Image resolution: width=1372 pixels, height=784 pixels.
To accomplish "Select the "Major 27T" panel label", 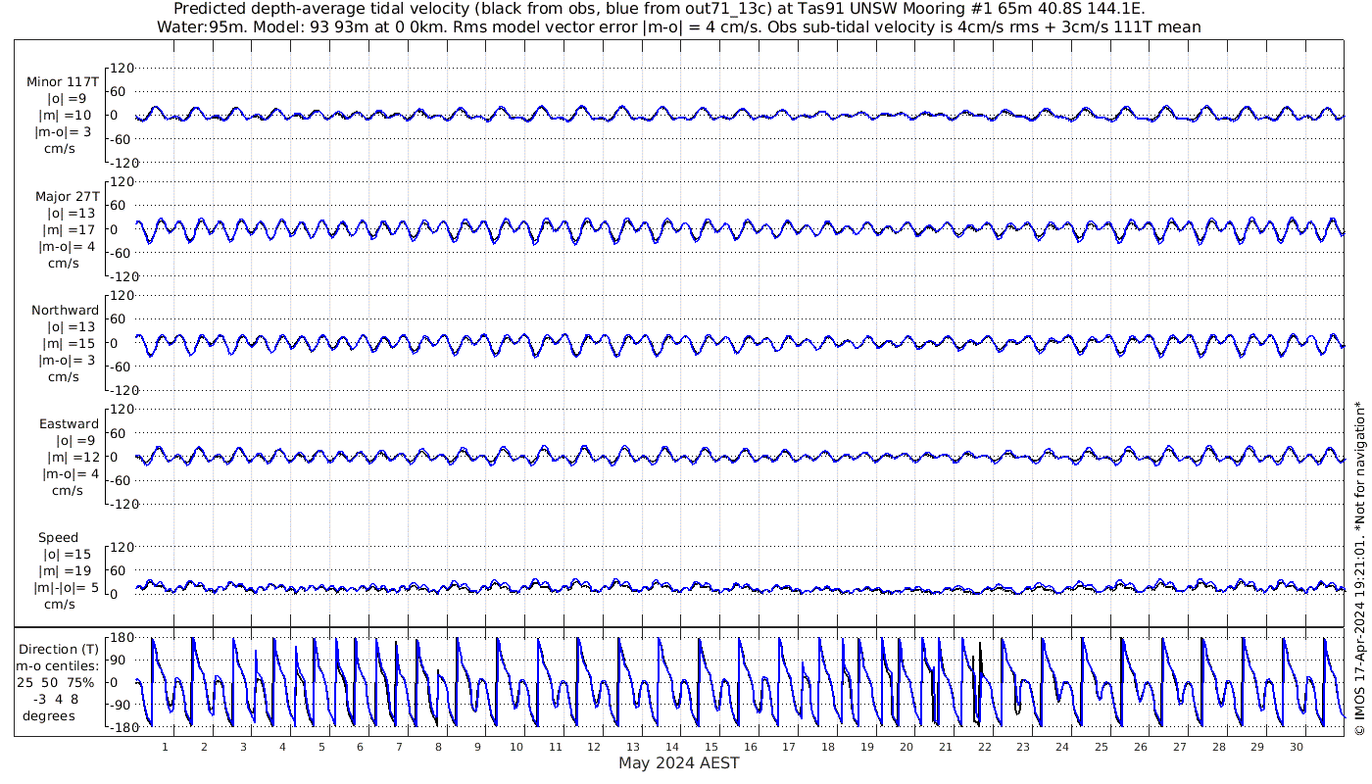I will pyautogui.click(x=67, y=196).
